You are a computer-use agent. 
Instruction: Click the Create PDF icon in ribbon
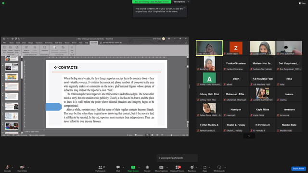(4, 49)
